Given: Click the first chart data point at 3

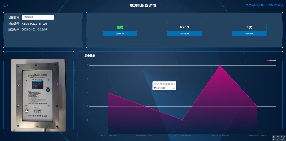Looking at the screenshot, I should point(108,93).
